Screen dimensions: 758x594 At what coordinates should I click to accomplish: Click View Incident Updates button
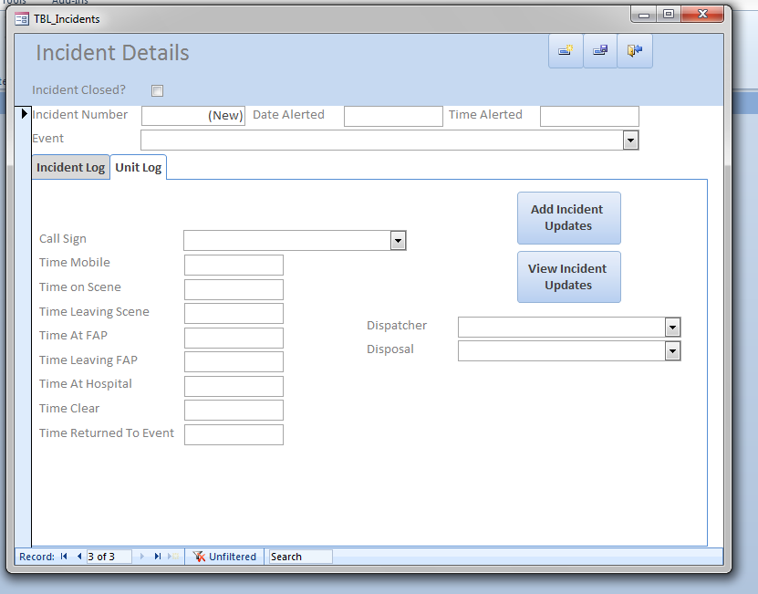click(x=568, y=276)
